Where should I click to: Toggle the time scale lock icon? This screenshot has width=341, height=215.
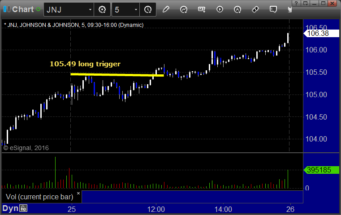23,208
